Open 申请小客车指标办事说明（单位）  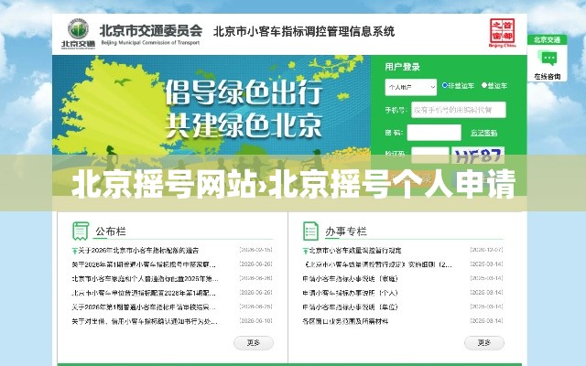click(x=350, y=307)
